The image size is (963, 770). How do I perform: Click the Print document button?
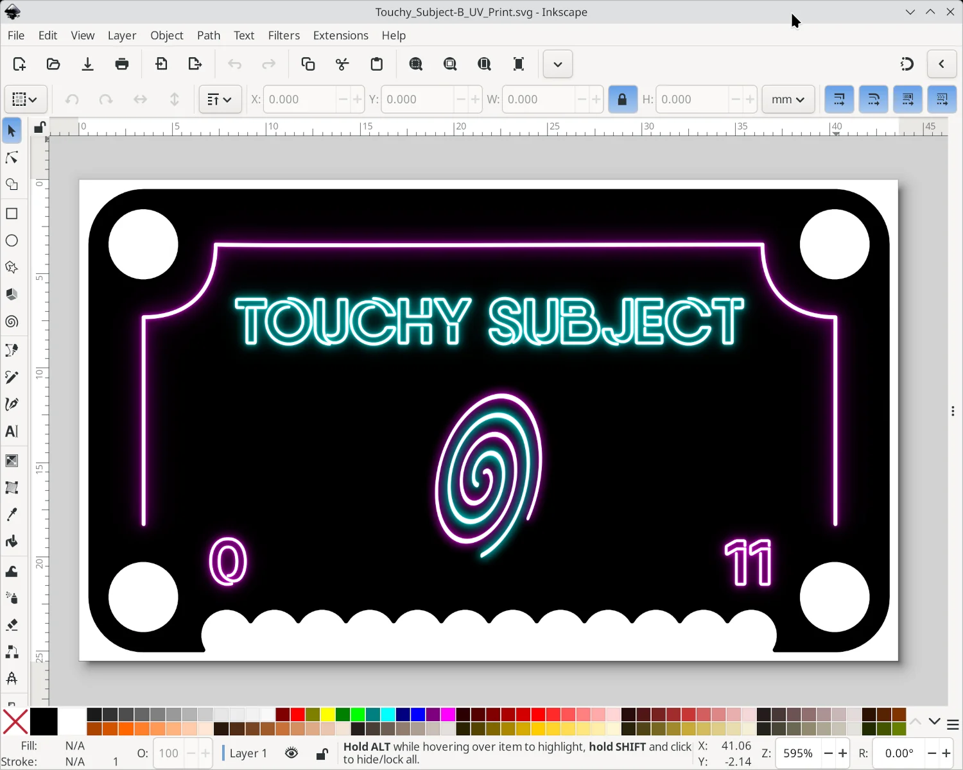pyautogui.click(x=122, y=64)
